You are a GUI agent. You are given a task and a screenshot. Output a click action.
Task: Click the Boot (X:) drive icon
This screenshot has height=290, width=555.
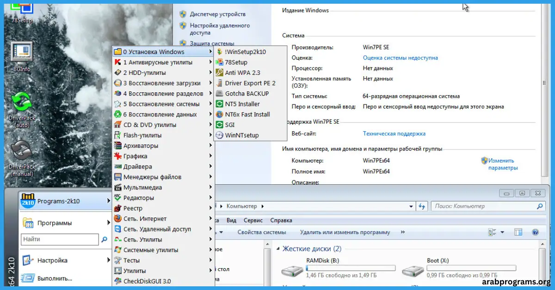(413, 272)
